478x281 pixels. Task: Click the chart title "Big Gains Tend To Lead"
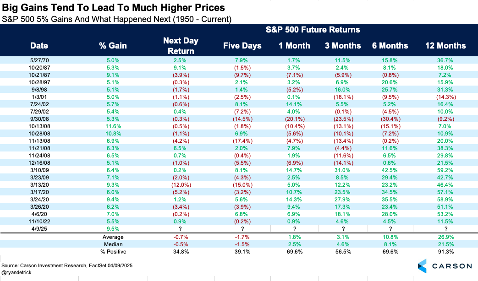click(115, 8)
